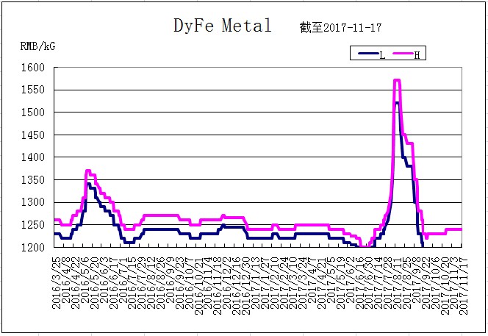The height and width of the screenshot is (336, 488).
Task: Click the navy peak near 1520
Action: pyautogui.click(x=397, y=103)
